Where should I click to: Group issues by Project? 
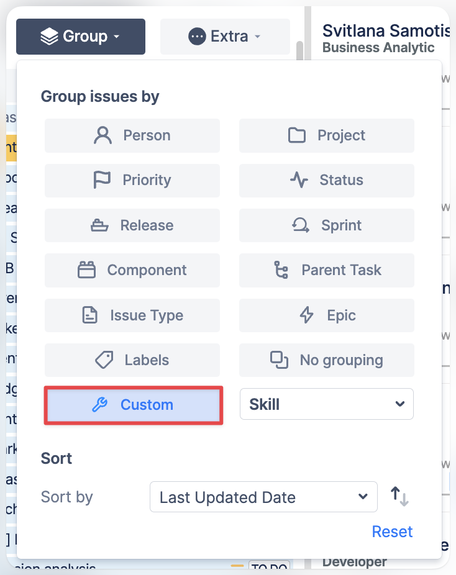[327, 135]
